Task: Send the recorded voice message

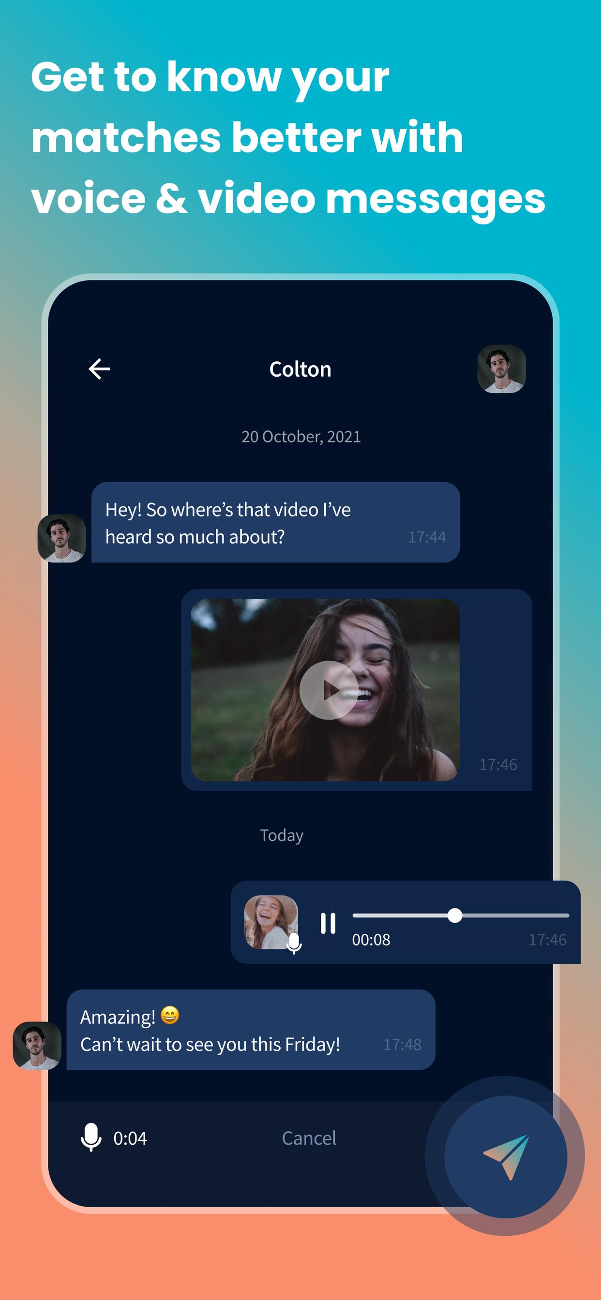Action: click(506, 1156)
